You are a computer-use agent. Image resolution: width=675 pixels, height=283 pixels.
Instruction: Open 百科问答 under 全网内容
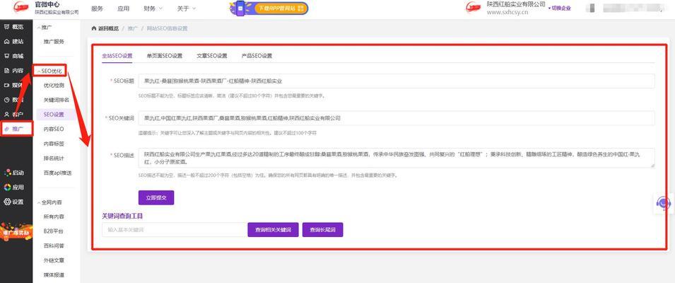(x=54, y=246)
